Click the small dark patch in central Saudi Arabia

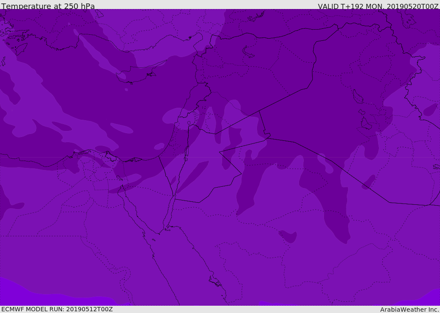point(288,236)
